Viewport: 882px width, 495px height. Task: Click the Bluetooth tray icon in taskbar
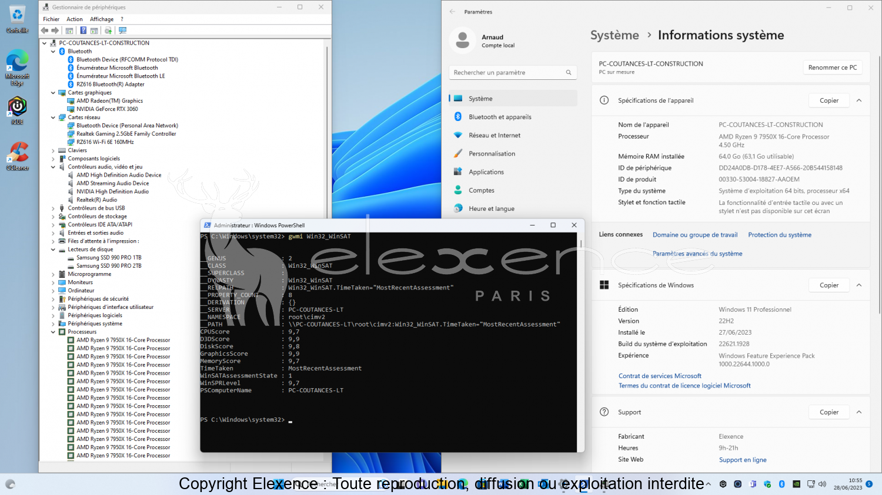(x=782, y=484)
